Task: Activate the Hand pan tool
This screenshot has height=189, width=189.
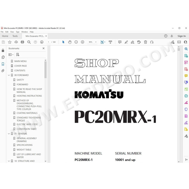Action: (70, 42)
